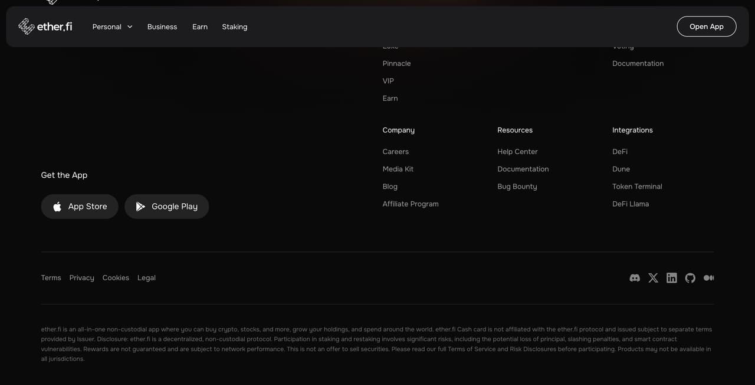Visit the DeFi Llama integration link
The height and width of the screenshot is (385, 755).
[x=631, y=204]
